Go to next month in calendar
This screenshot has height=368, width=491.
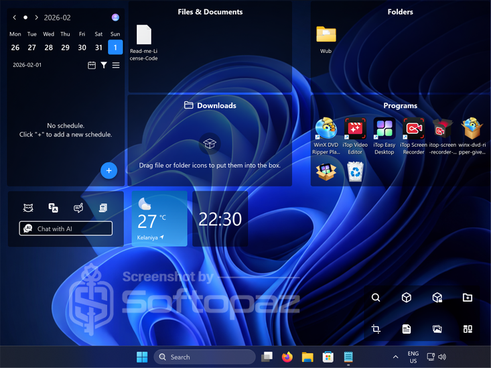point(37,17)
